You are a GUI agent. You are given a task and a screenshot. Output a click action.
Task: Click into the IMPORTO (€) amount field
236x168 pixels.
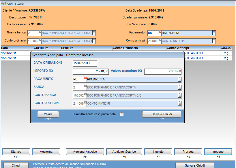click(91, 71)
